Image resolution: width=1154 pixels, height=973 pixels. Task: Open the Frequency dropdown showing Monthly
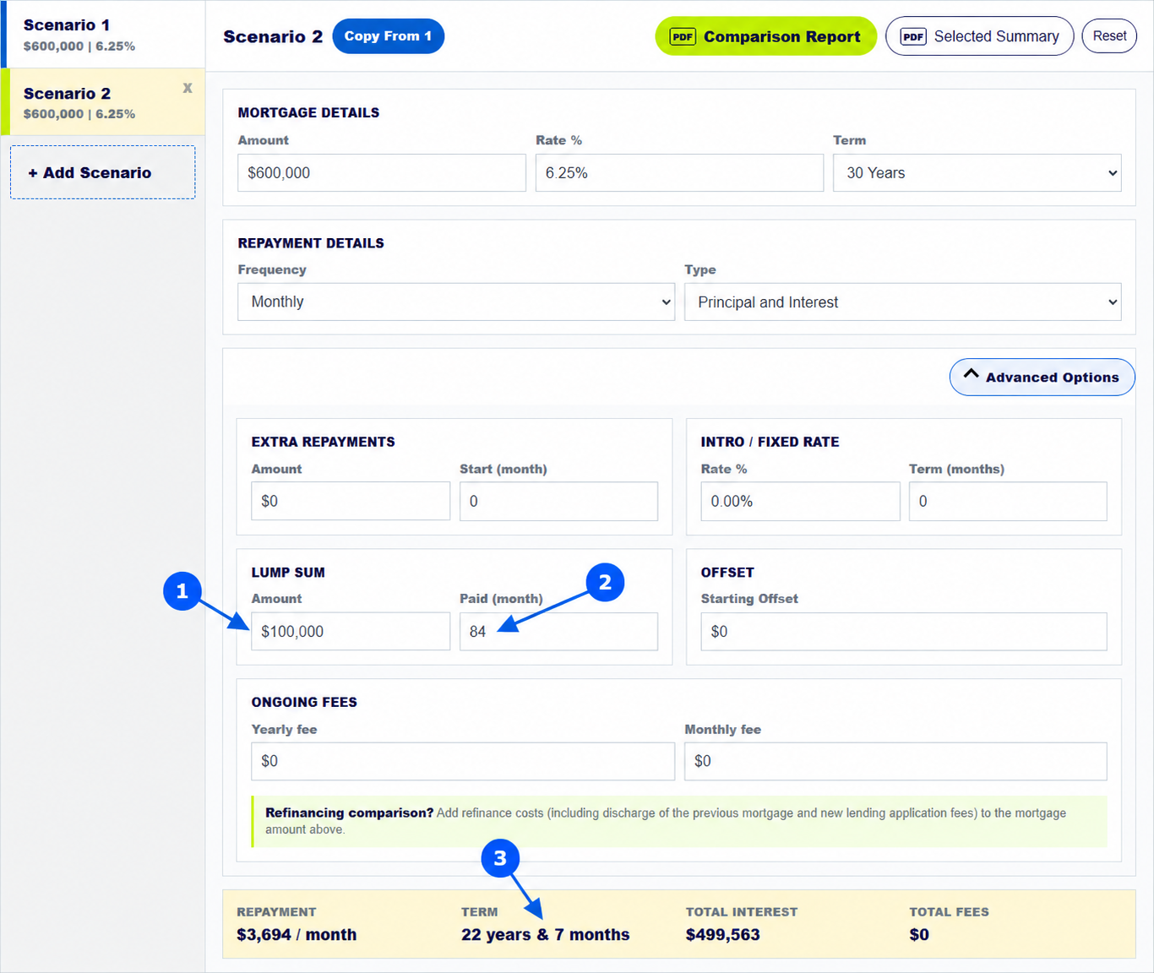(x=456, y=302)
